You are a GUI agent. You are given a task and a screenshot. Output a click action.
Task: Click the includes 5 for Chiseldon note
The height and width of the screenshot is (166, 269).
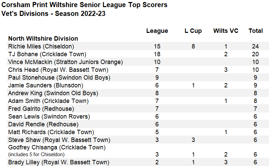(36, 154)
